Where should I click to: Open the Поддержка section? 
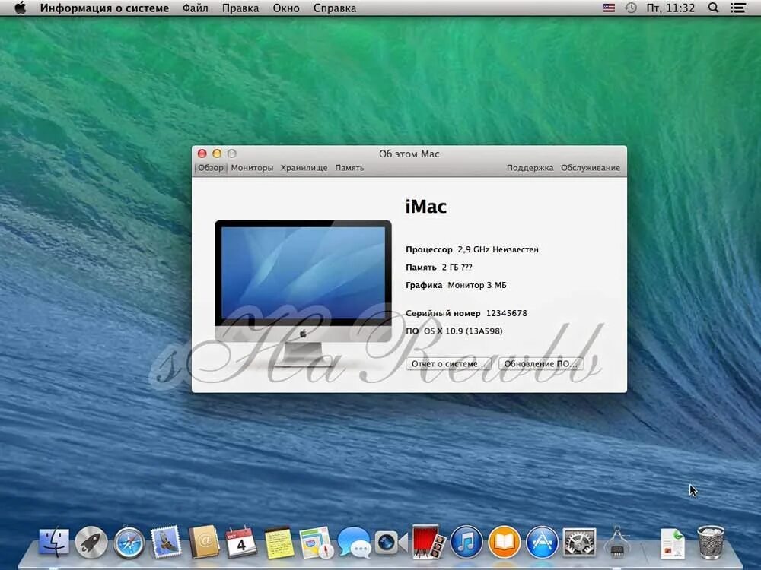tap(530, 168)
